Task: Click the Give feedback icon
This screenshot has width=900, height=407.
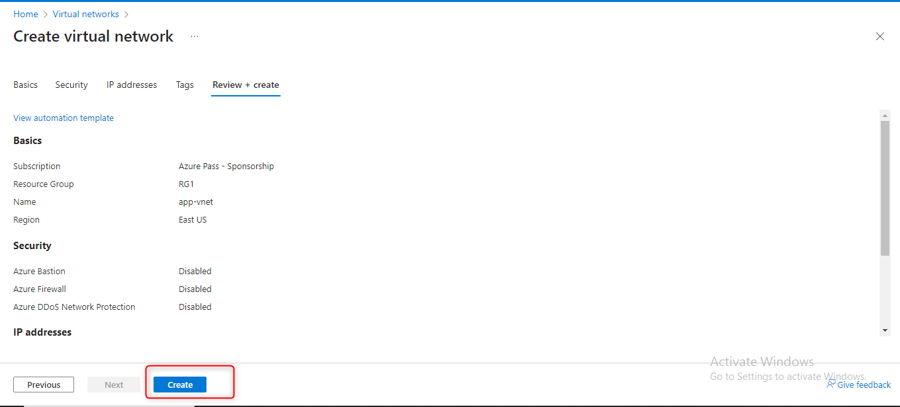Action: pyautogui.click(x=831, y=385)
